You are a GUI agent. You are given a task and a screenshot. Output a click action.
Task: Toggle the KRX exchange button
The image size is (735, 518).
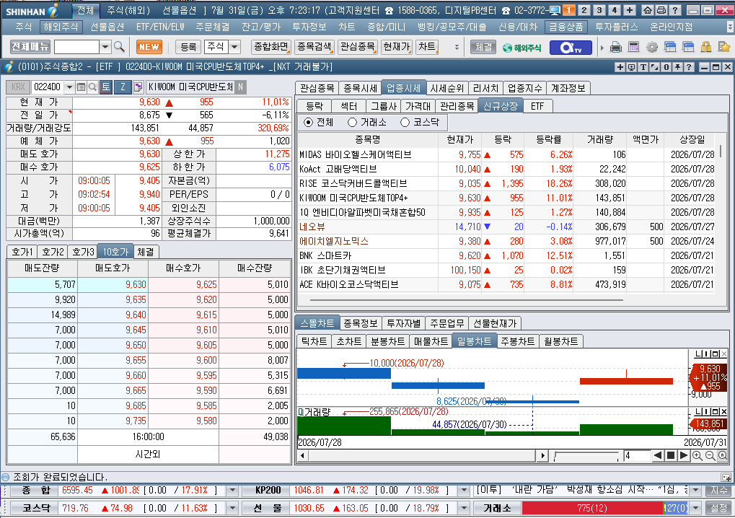point(18,87)
